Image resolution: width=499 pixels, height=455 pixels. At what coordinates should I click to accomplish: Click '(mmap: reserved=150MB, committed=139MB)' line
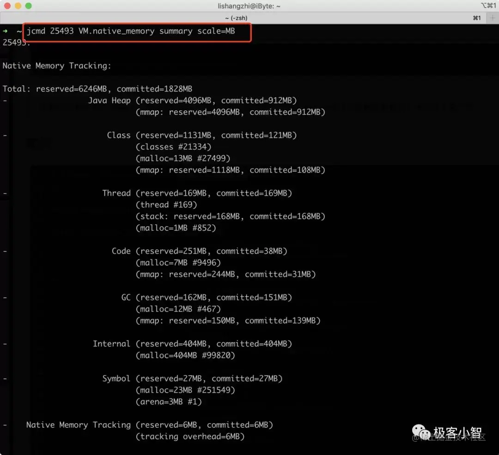228,321
